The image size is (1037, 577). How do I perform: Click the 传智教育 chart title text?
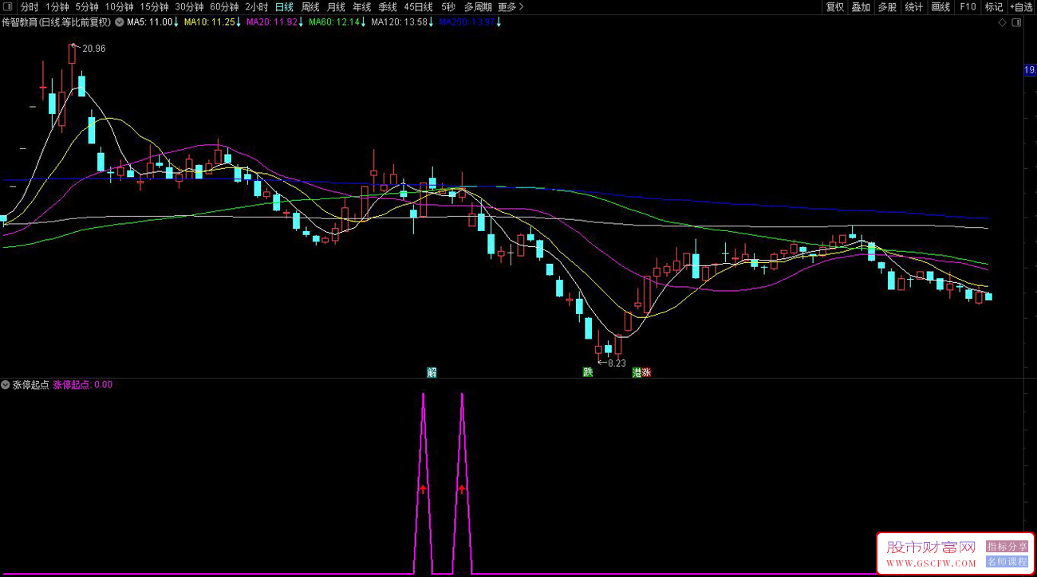pos(57,22)
